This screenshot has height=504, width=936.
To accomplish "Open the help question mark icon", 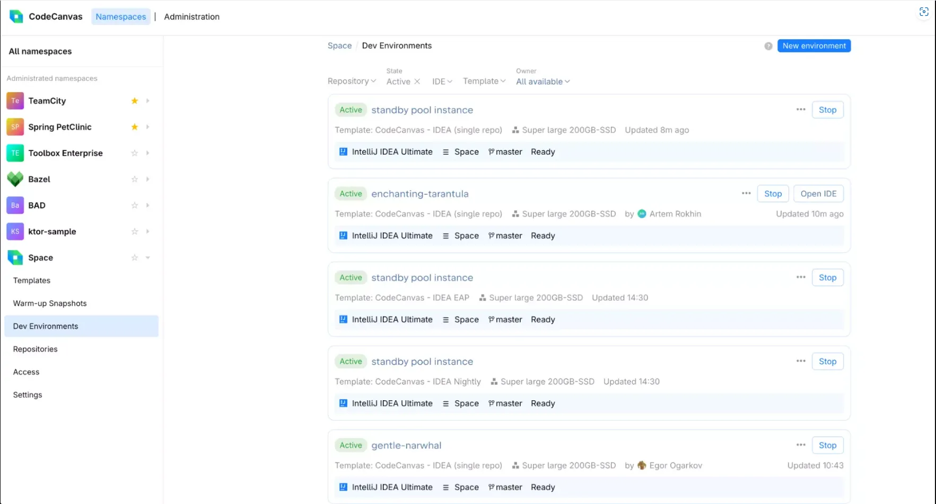I will click(x=768, y=46).
